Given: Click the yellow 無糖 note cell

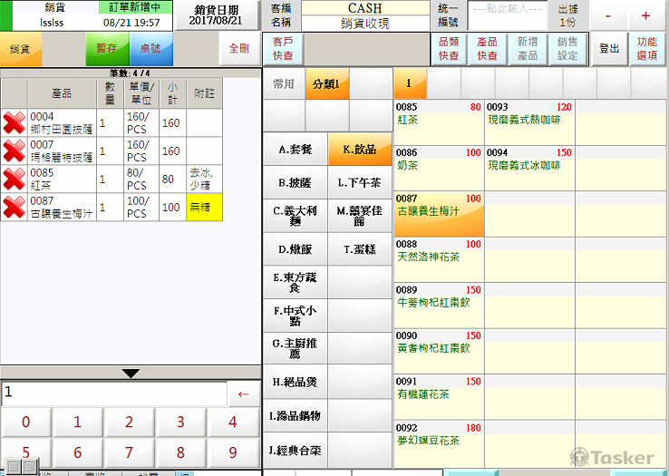Looking at the screenshot, I should tap(203, 206).
